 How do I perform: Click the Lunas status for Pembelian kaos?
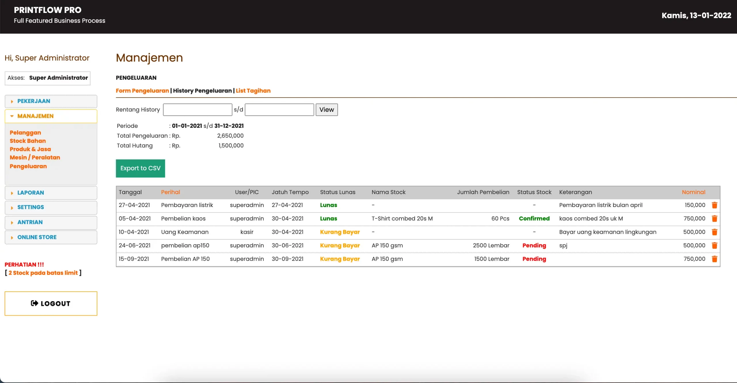(328, 219)
